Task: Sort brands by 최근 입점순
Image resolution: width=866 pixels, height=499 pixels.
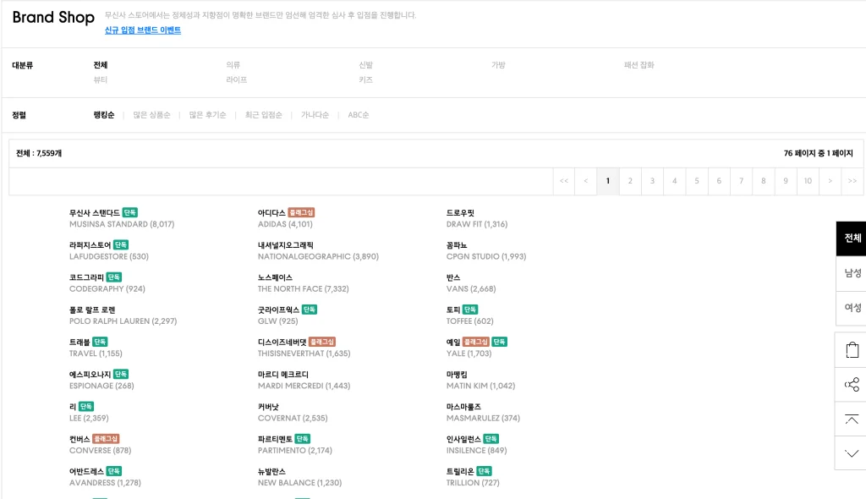Action: [x=264, y=115]
